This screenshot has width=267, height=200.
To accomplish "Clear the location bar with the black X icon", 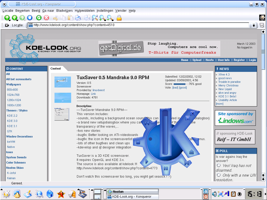I will [x=7, y=25].
